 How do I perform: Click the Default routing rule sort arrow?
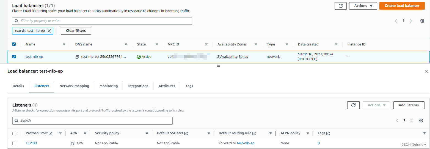click(x=271, y=133)
